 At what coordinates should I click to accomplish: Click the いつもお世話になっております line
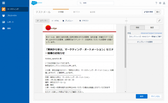point(58,63)
